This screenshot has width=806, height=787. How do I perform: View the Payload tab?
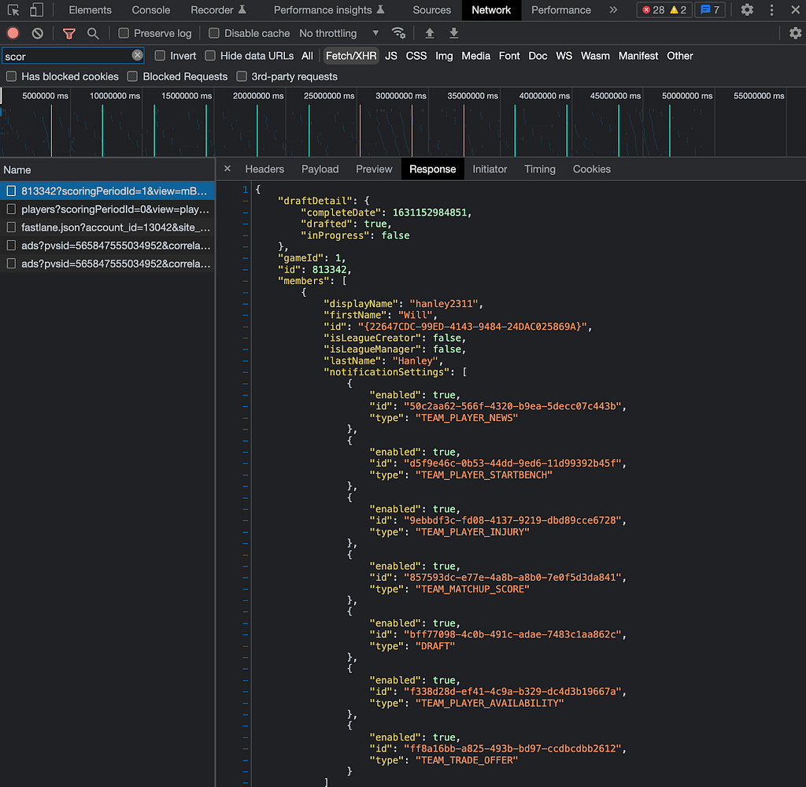[320, 169]
